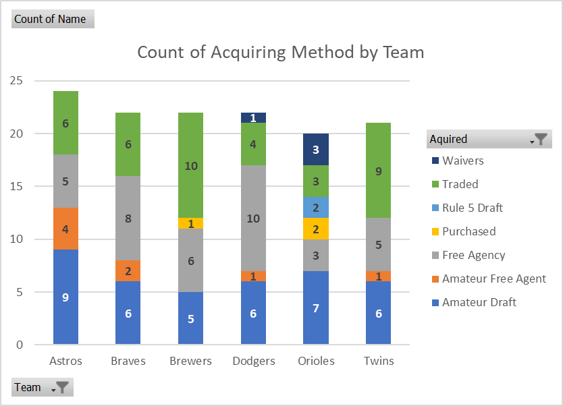
Task: Click the Brewers Traded segment labeled 10
Action: click(191, 165)
